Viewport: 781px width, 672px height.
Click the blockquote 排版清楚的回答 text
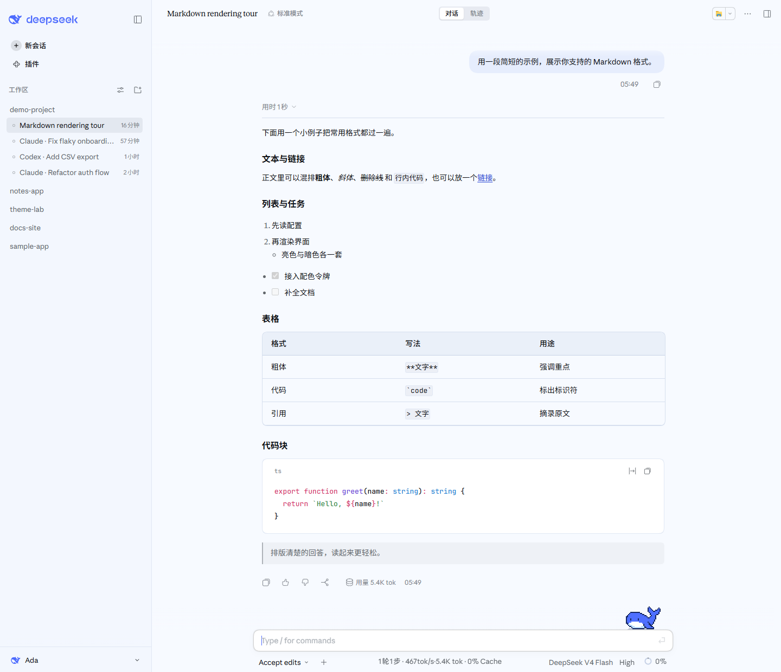(328, 553)
